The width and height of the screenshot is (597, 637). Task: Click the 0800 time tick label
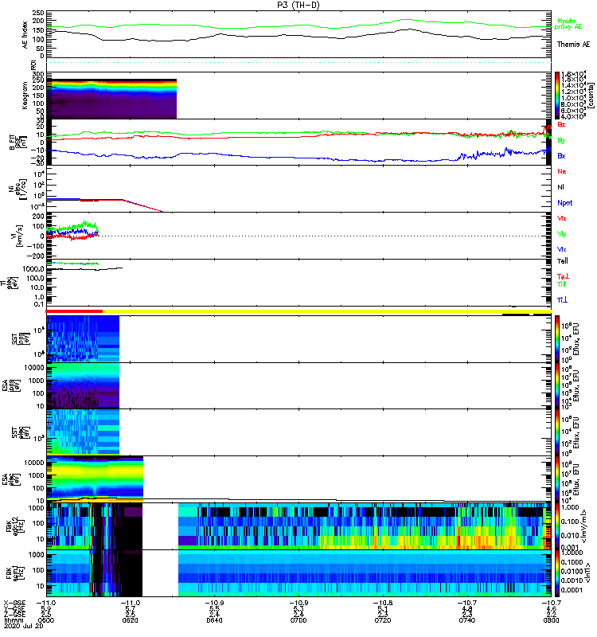click(551, 620)
